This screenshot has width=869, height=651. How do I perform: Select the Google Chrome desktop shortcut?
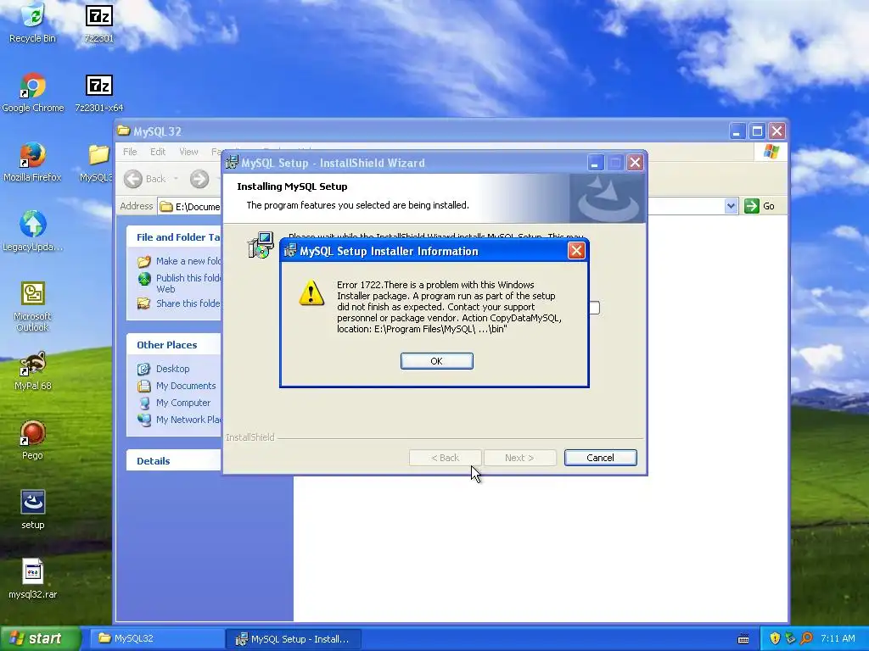click(x=33, y=94)
